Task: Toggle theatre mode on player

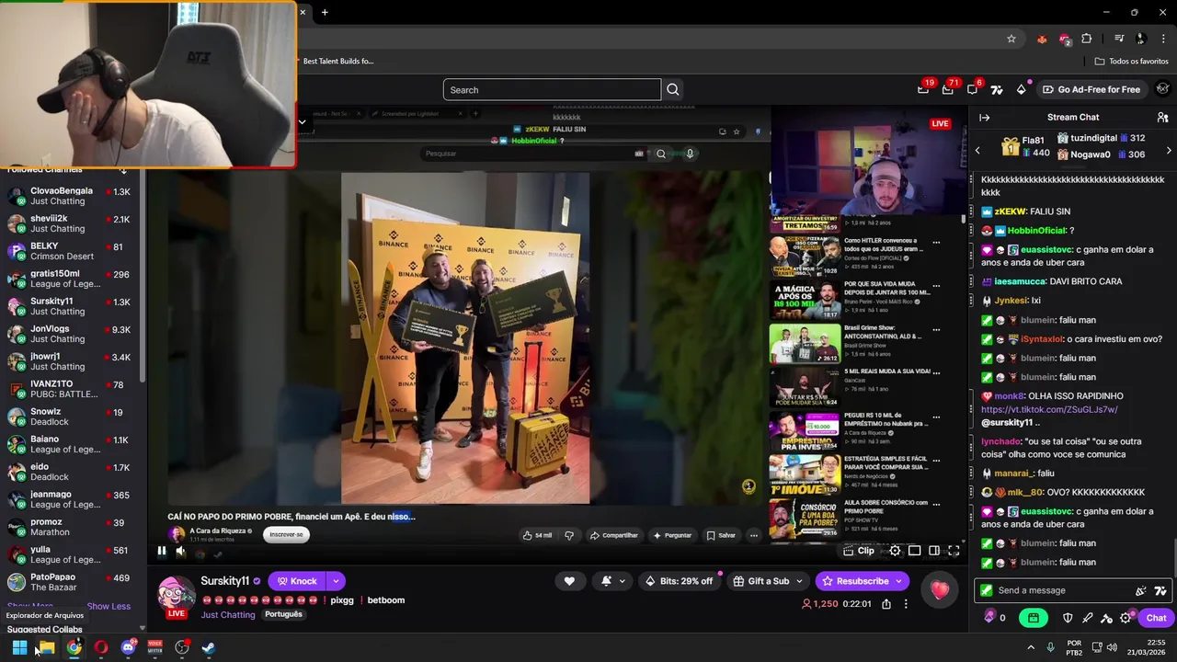Action: click(x=933, y=551)
